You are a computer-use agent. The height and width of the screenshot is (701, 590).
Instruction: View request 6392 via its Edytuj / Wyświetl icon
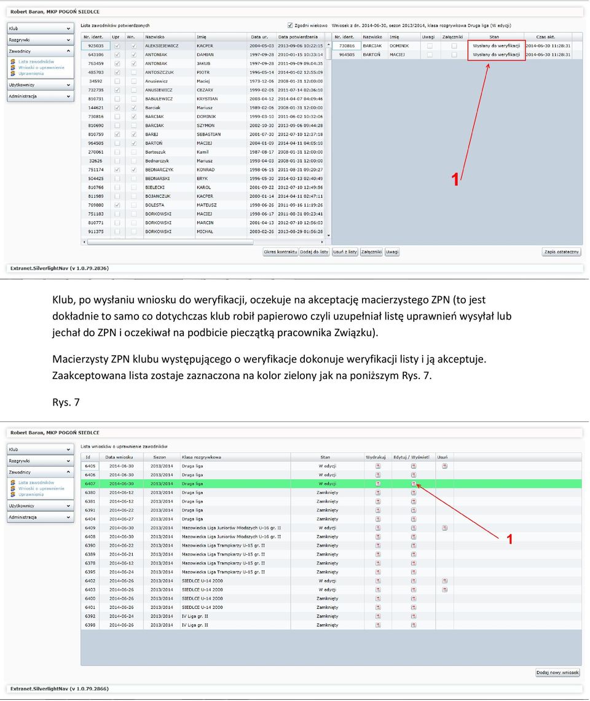tap(414, 616)
